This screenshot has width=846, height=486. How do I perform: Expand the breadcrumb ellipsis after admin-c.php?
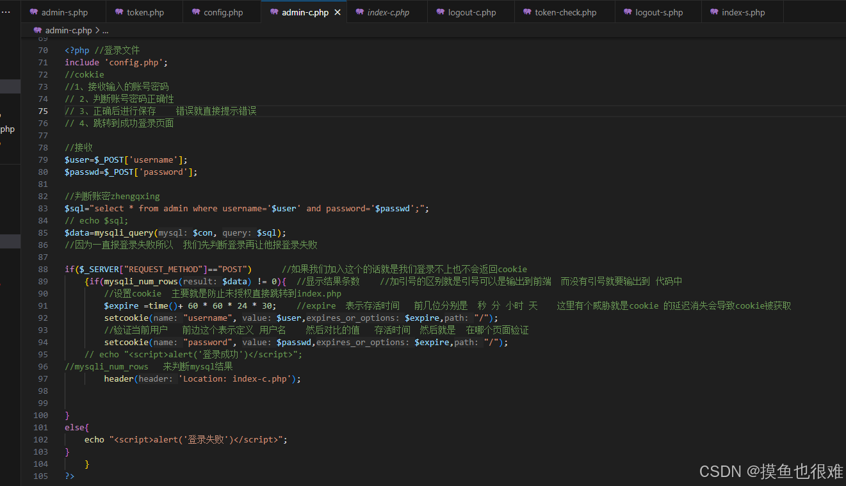coord(106,30)
